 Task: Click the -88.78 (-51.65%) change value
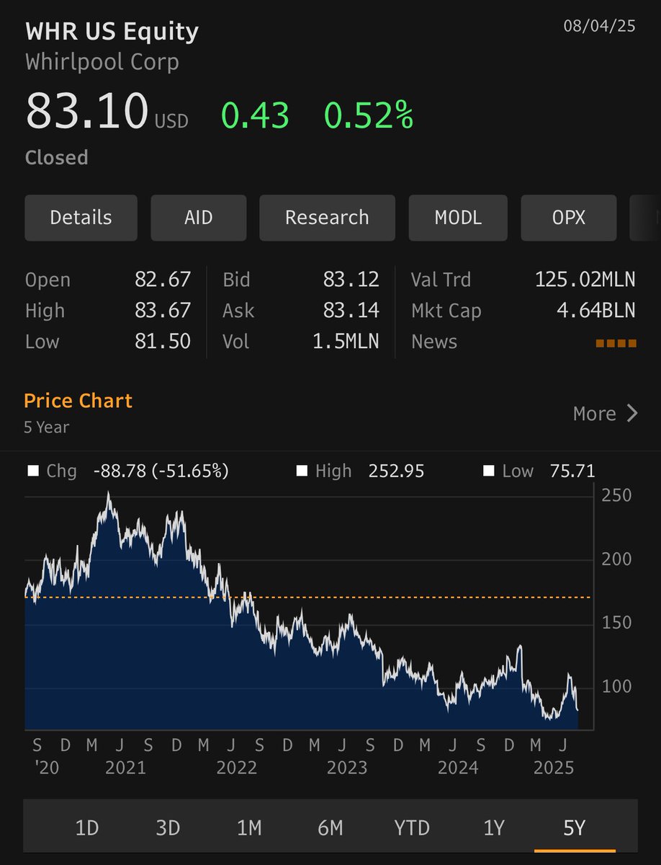click(x=161, y=471)
